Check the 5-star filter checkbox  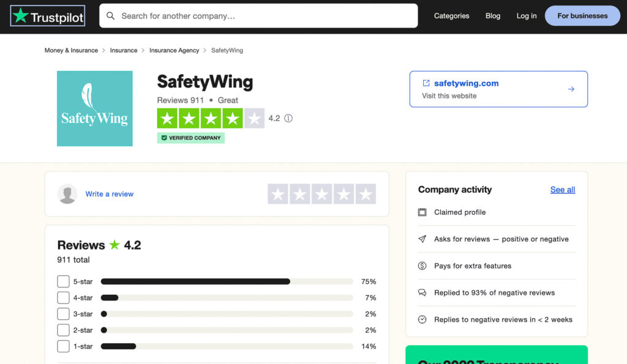63,281
